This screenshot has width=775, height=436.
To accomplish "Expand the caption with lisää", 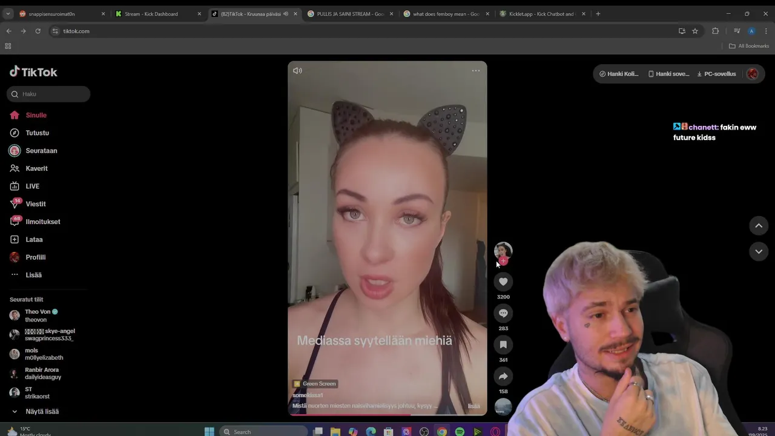I will (474, 406).
